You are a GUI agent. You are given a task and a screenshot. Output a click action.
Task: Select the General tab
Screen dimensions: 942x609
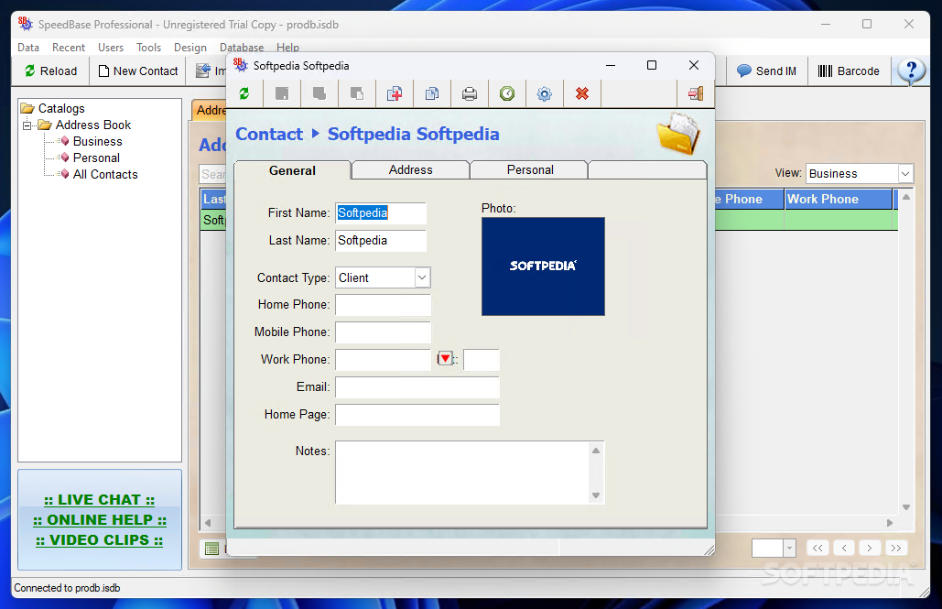click(x=292, y=170)
